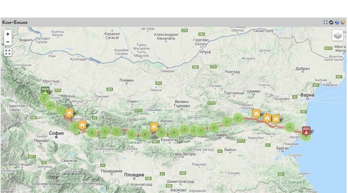Screen dimensions: 348x193
Task: Expand cluster 3 above Сливен
Action: pos(214,128)
